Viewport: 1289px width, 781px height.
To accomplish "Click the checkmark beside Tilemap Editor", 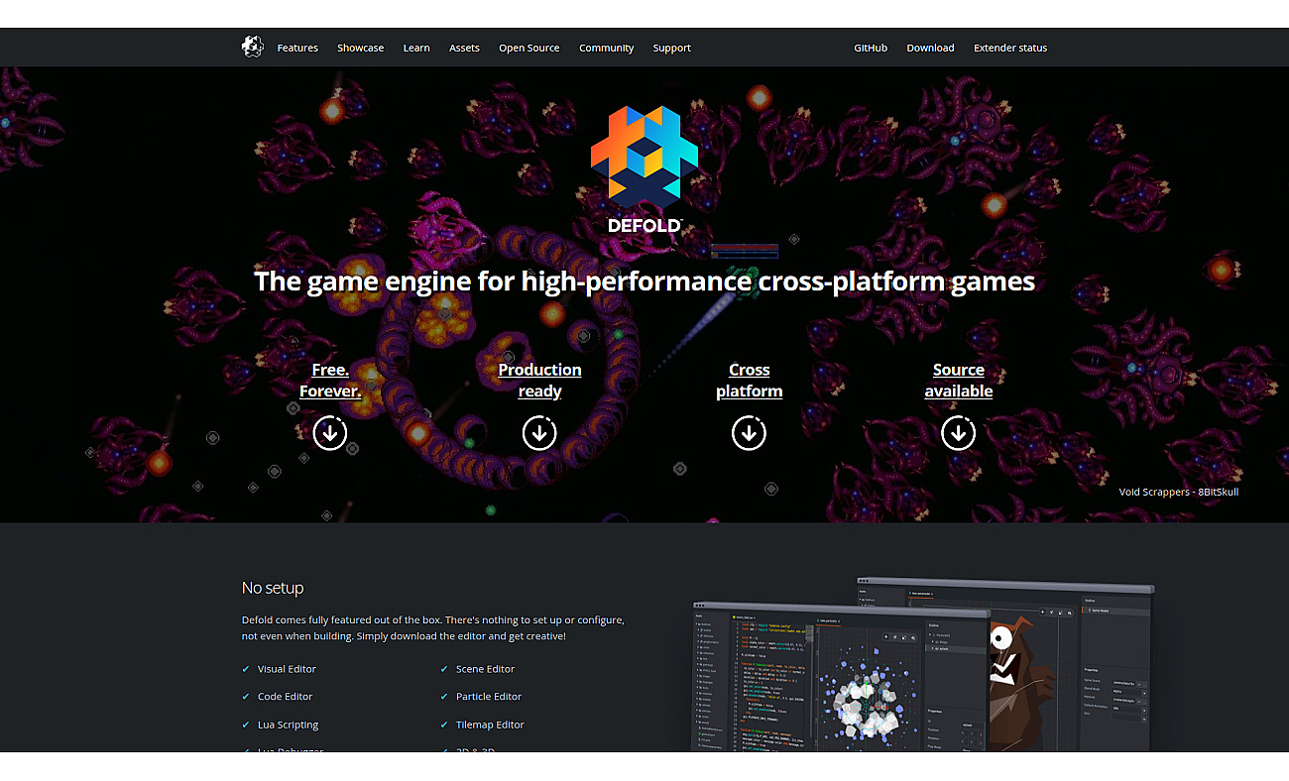I will pyautogui.click(x=444, y=725).
